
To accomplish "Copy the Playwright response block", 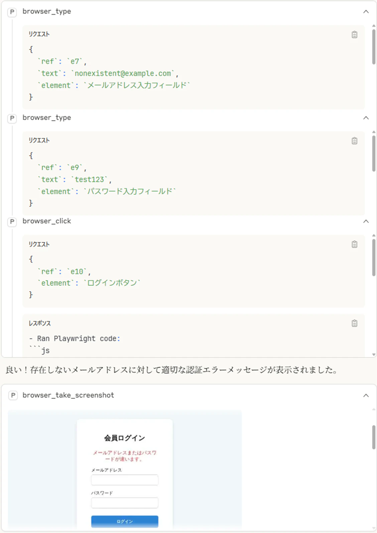I will pos(354,323).
